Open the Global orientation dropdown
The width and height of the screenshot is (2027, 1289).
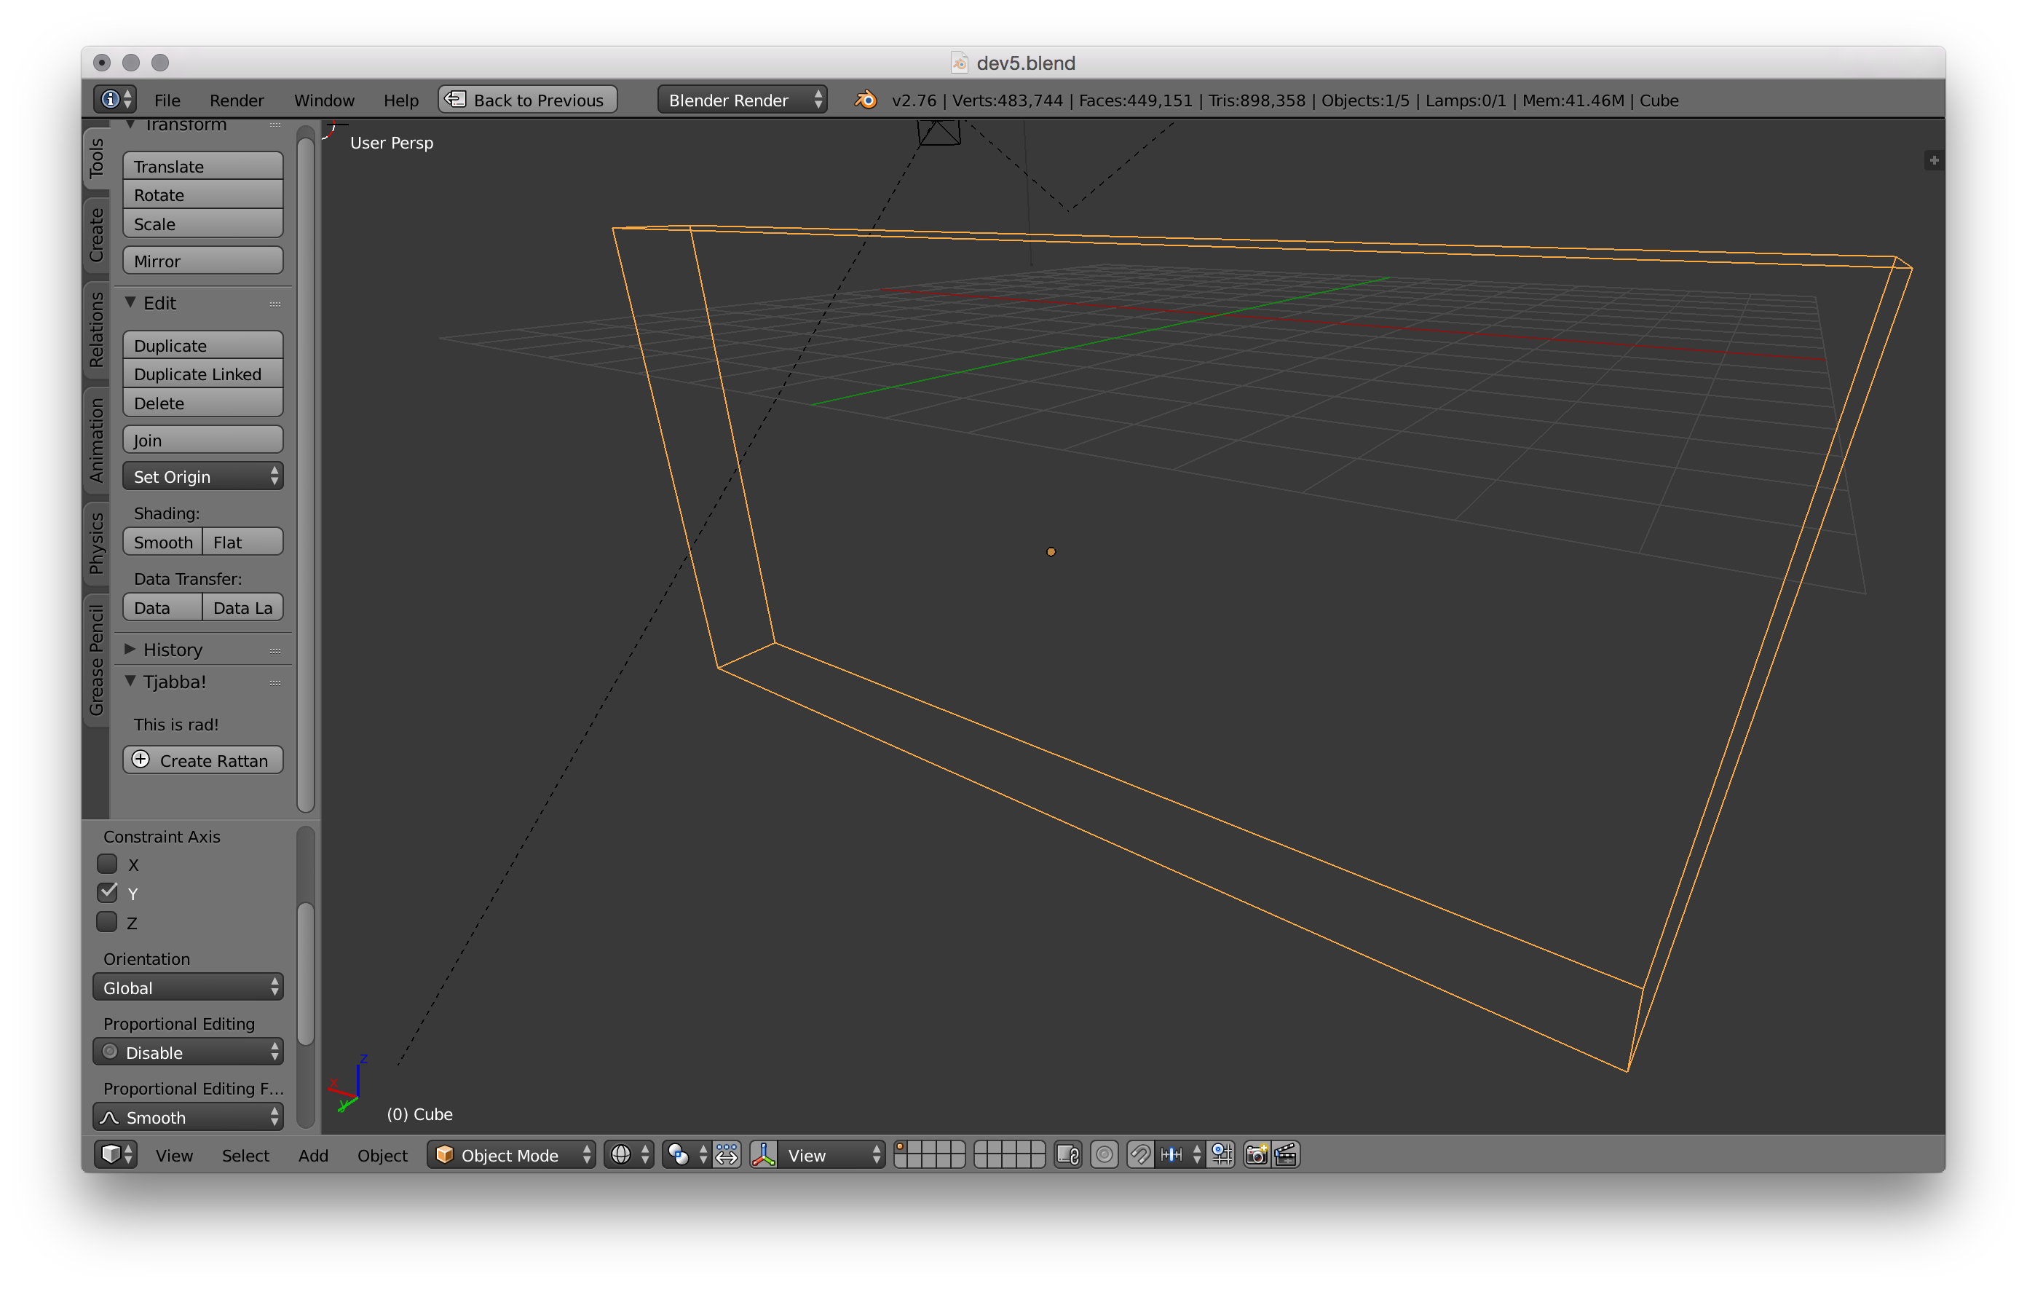[x=187, y=987]
